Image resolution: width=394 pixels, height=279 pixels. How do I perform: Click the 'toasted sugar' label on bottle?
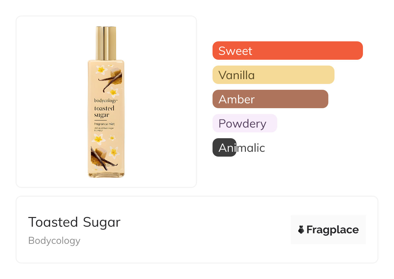point(104,112)
